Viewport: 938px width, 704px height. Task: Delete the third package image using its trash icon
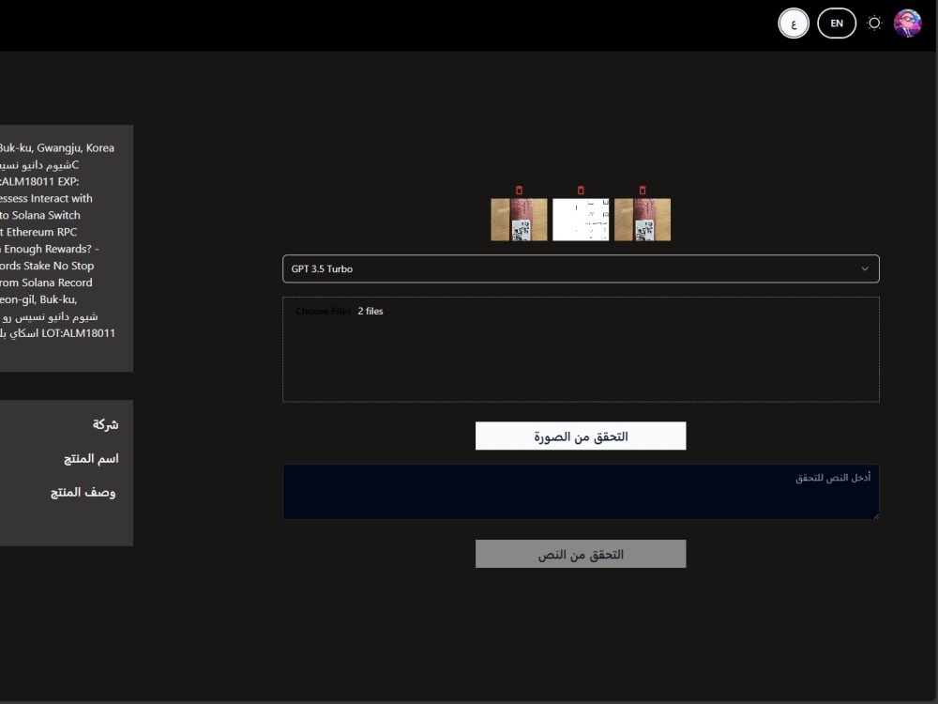click(x=643, y=188)
